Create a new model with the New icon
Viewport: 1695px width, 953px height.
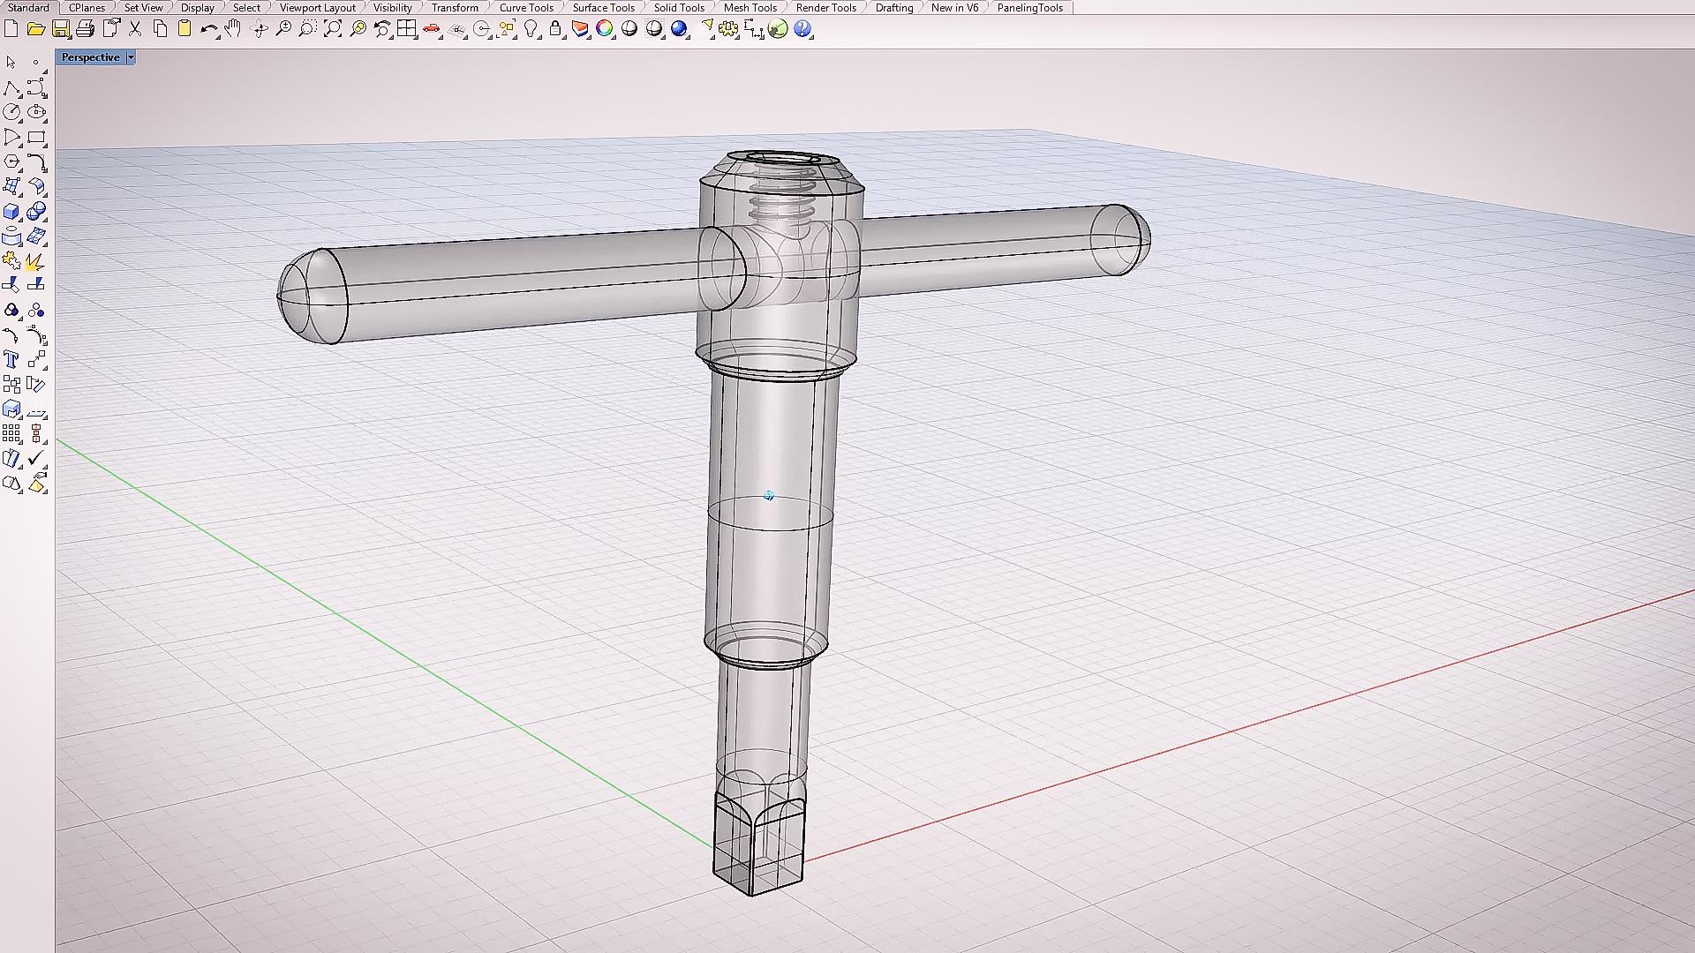point(11,29)
